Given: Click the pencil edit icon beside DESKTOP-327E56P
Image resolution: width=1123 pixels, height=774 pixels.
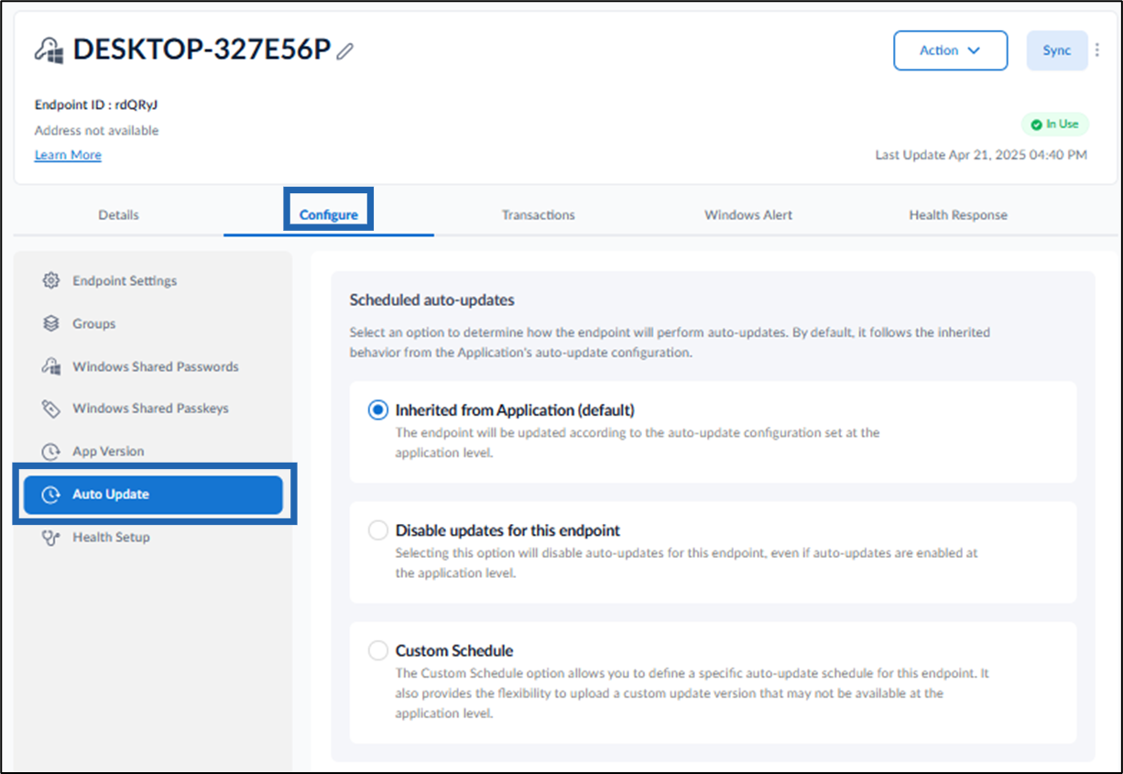Looking at the screenshot, I should [344, 51].
